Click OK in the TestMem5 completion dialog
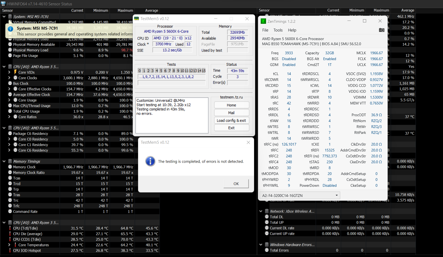 tap(236, 184)
